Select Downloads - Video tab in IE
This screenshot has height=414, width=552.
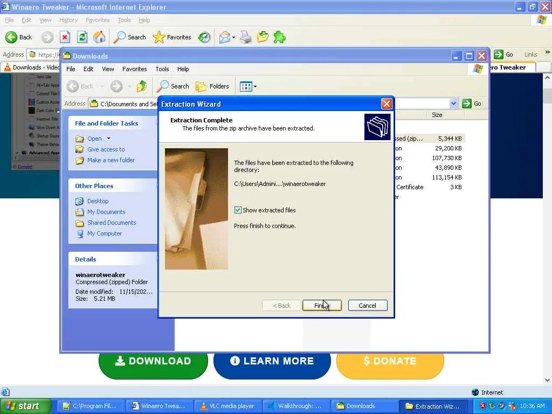31,67
